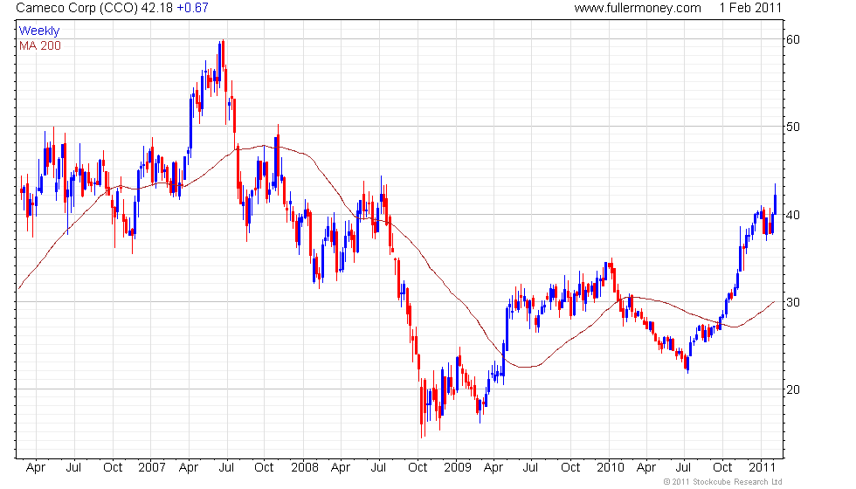Screen dimensions: 856x489
Task: Click the 2011 year label on time axis
Action: click(x=762, y=468)
